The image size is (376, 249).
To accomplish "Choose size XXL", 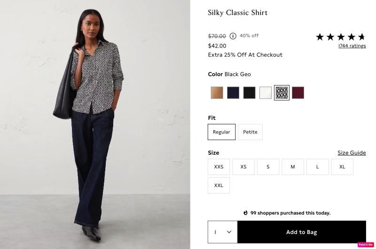I will coord(219,186).
